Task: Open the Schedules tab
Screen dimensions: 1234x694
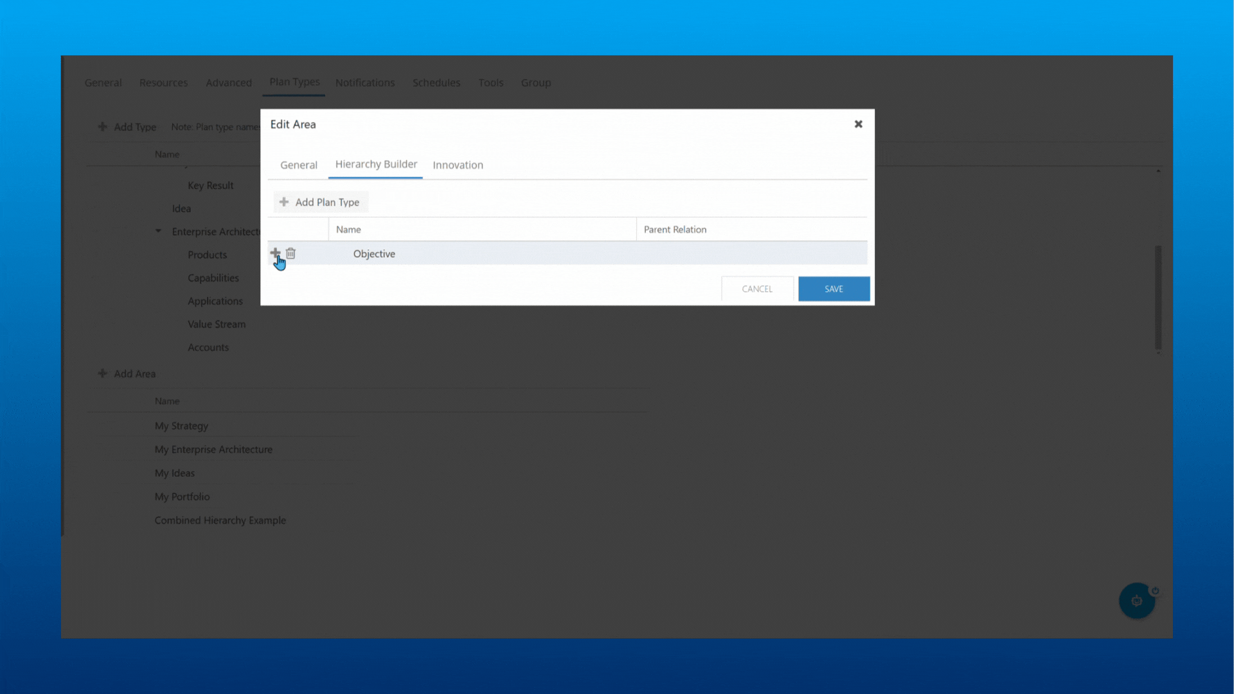Action: coord(436,83)
